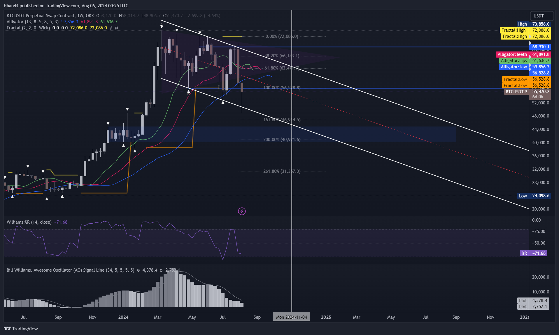Screen dimensions: 559x335
Task: Click the purple lightning bolt event icon
Action: [242, 211]
